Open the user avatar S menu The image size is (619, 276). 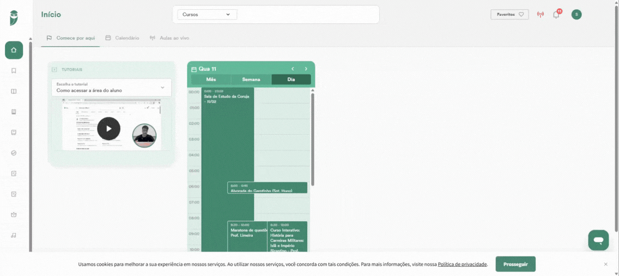click(x=576, y=15)
